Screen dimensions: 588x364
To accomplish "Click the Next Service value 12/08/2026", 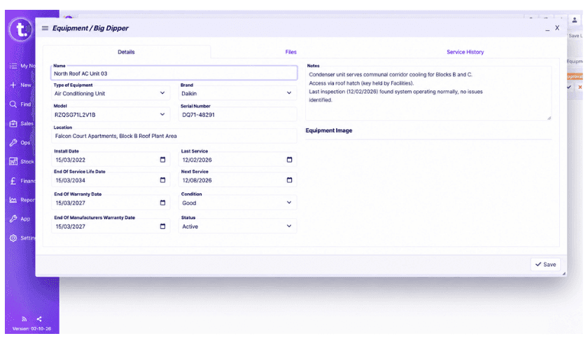I will tap(197, 181).
